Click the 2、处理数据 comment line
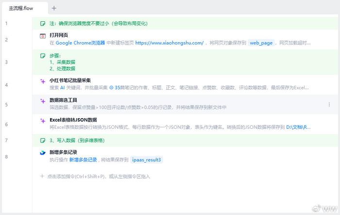 tap(63, 69)
